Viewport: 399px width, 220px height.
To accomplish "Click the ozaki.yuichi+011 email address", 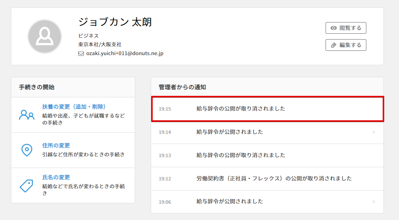I will (x=125, y=54).
